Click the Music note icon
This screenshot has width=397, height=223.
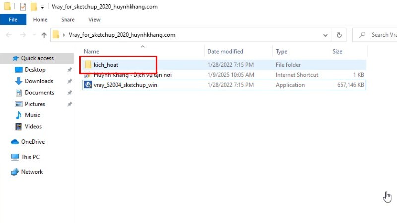(x=19, y=115)
